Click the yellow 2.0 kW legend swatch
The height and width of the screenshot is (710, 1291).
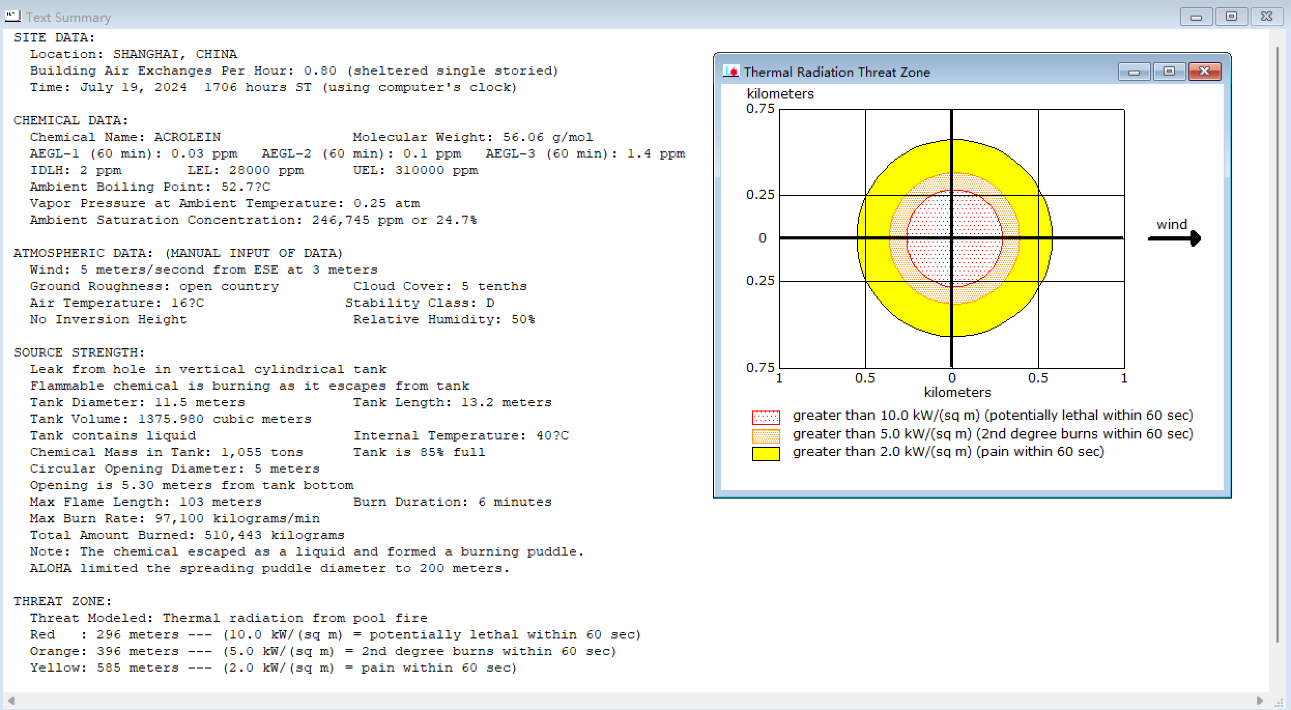[766, 453]
